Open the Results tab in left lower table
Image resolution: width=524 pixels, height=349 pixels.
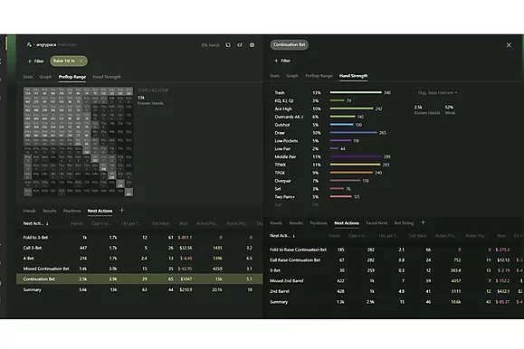(x=50, y=211)
